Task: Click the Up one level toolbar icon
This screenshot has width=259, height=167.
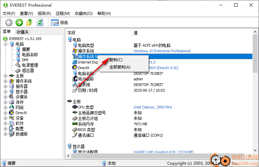Action: pyautogui.click(x=29, y=22)
